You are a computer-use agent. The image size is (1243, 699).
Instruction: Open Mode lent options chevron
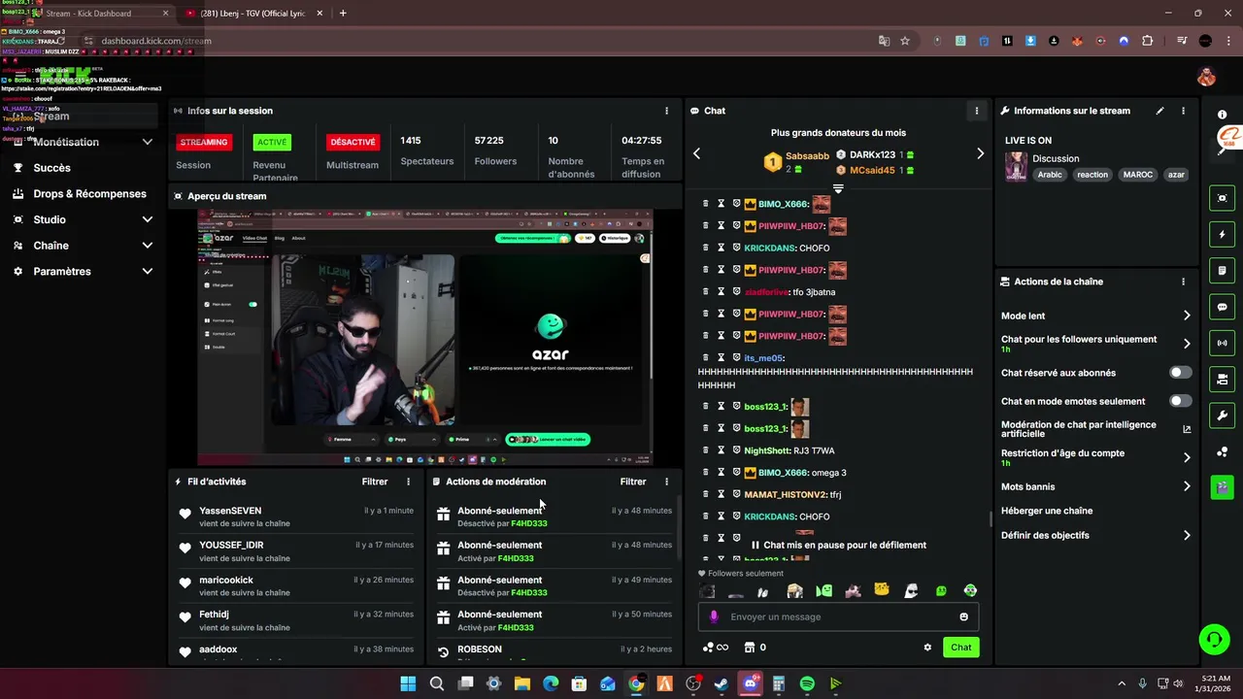1186,316
